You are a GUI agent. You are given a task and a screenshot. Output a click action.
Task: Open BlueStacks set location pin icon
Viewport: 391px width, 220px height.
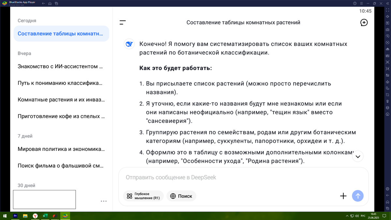click(387, 101)
